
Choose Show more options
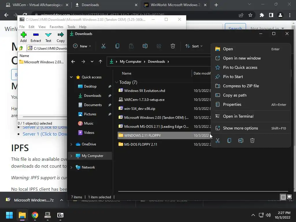coord(251,128)
